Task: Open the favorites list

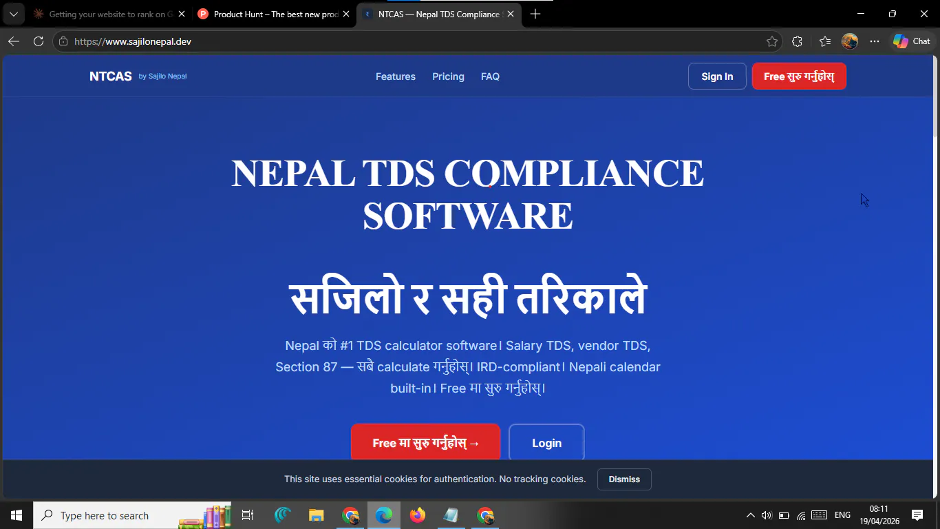Action: tap(825, 41)
